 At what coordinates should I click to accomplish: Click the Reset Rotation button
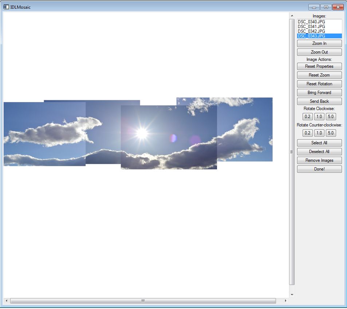tap(319, 84)
